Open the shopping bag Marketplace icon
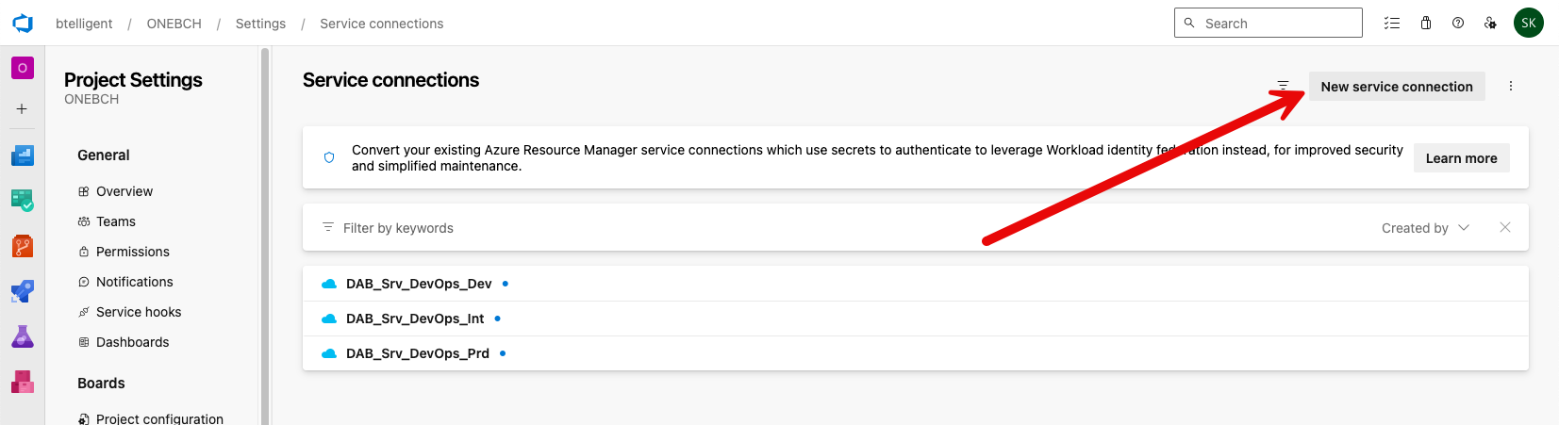This screenshot has height=425, width=1559. tap(1426, 24)
